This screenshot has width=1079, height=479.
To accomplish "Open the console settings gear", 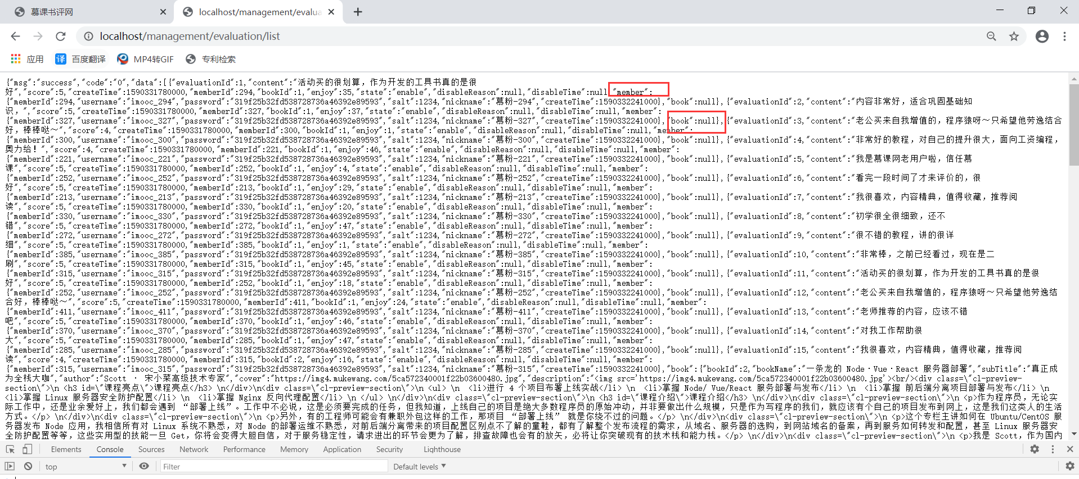I will (x=1070, y=466).
